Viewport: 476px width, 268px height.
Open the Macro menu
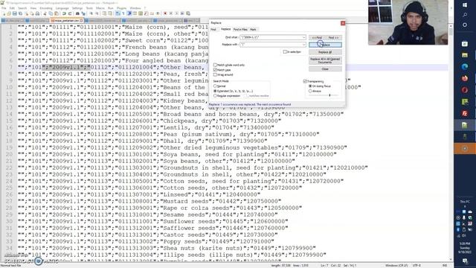[x=100, y=8]
